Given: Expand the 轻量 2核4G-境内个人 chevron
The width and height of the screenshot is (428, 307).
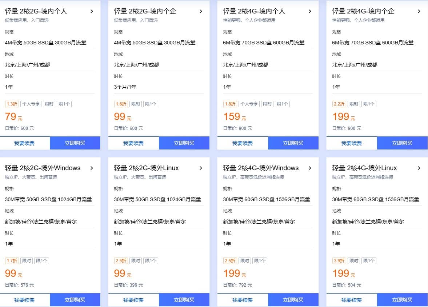Looking at the screenshot, I should tap(310, 11).
